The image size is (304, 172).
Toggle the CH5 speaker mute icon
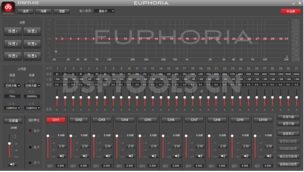tap(153, 156)
